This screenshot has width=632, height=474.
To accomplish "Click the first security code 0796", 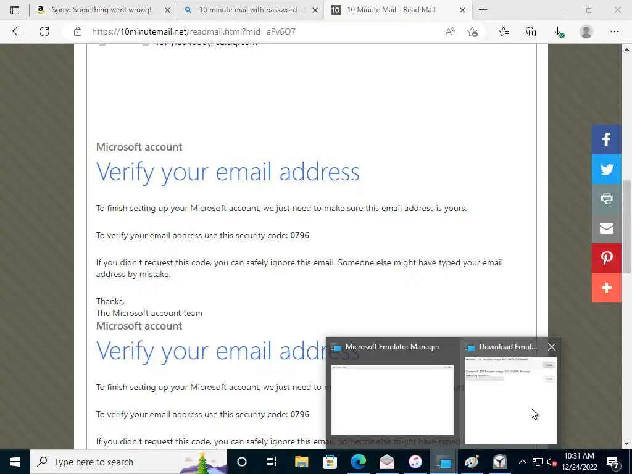I will [x=299, y=235].
